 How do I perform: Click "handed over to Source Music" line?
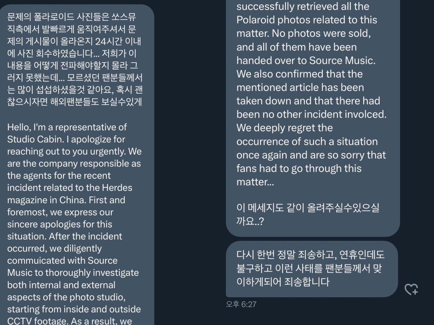pyautogui.click(x=306, y=61)
